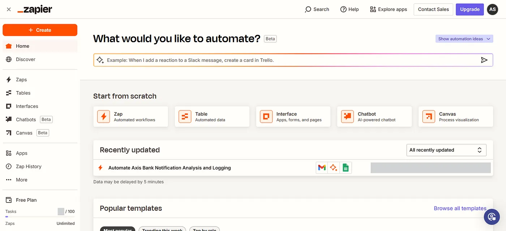Expand the Show automation ideas dropdown
506x231 pixels.
pos(464,39)
